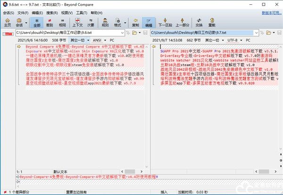Expand right open-folder dropdown arrow
Viewport: 283px width, 195px height.
(x=274, y=33)
